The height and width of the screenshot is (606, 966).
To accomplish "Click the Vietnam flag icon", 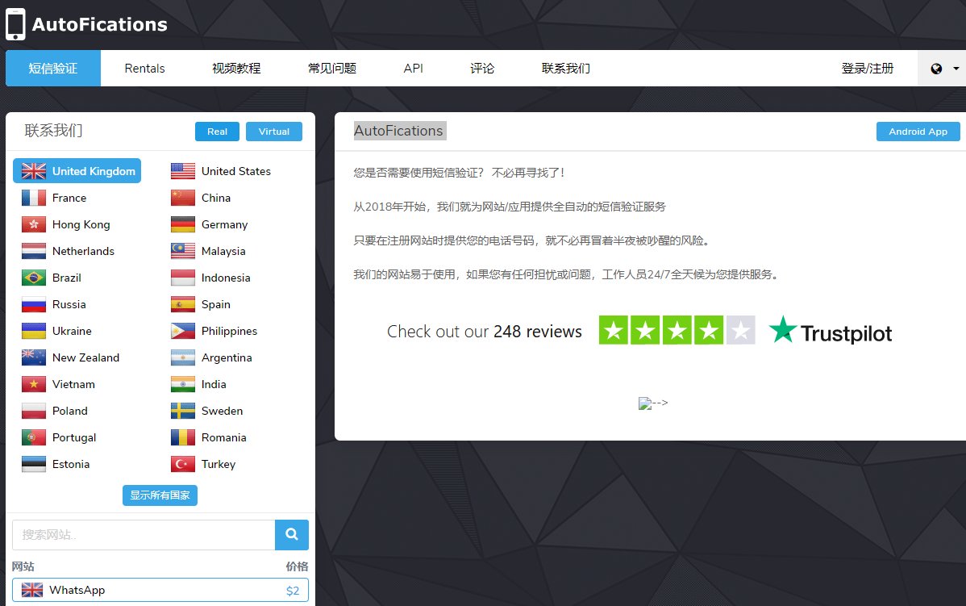I will [34, 384].
